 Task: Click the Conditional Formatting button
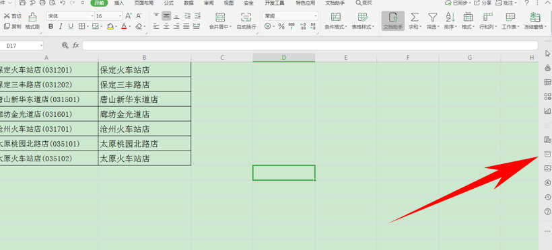(336, 21)
